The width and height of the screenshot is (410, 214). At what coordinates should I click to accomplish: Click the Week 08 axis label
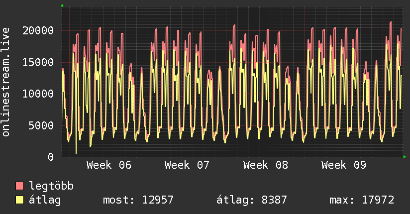coord(266,165)
